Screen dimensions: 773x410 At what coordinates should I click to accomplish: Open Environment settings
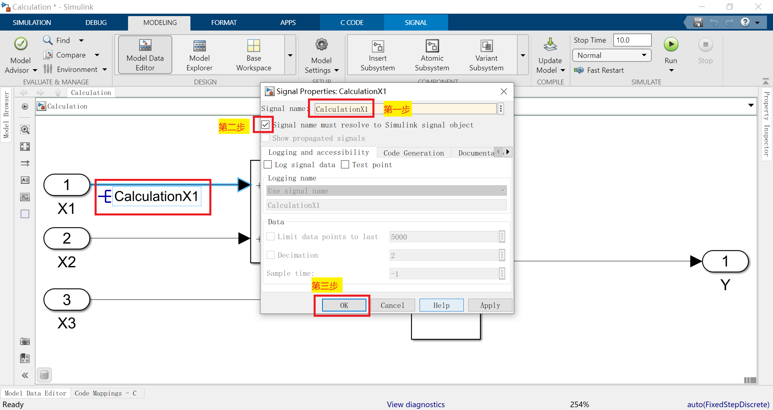pos(70,69)
